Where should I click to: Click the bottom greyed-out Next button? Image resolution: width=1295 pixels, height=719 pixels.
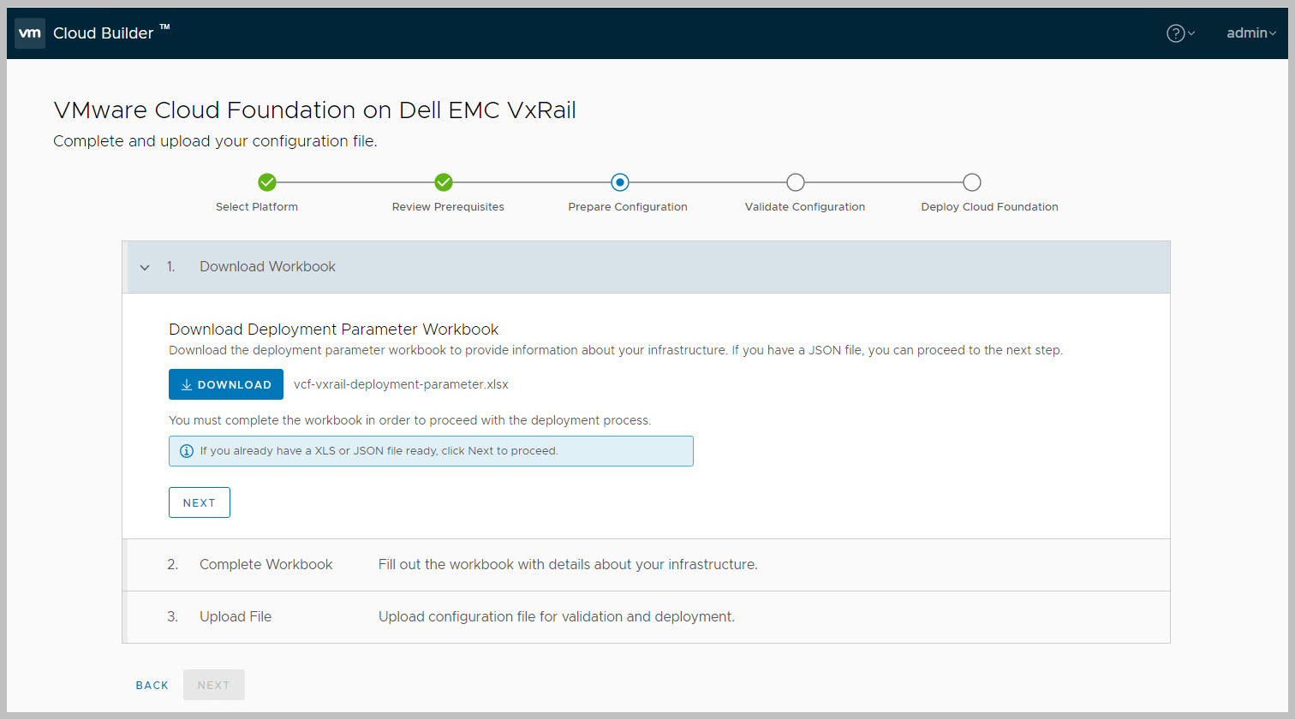click(213, 686)
